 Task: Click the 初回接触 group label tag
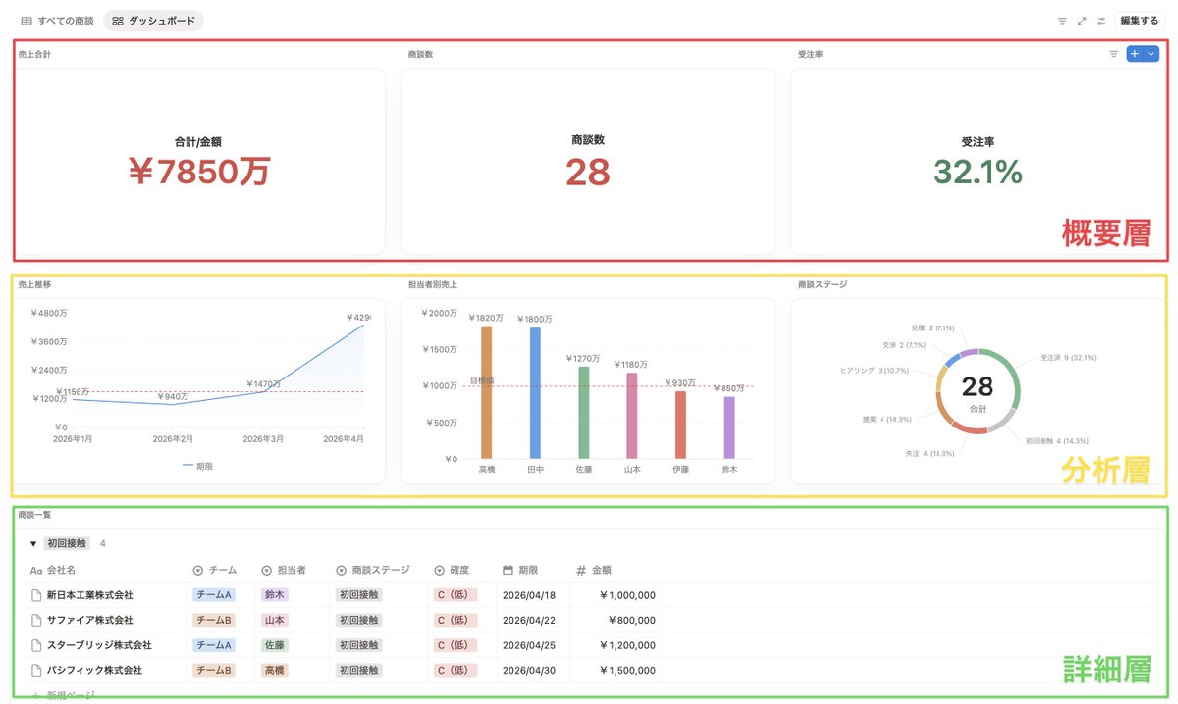[x=67, y=543]
